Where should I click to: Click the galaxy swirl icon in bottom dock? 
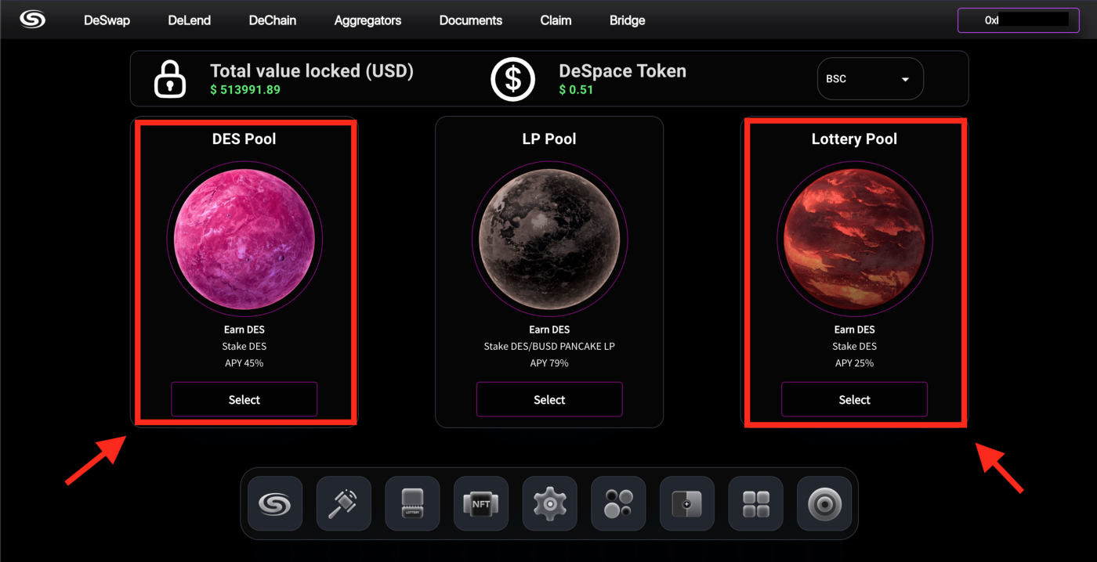[275, 503]
